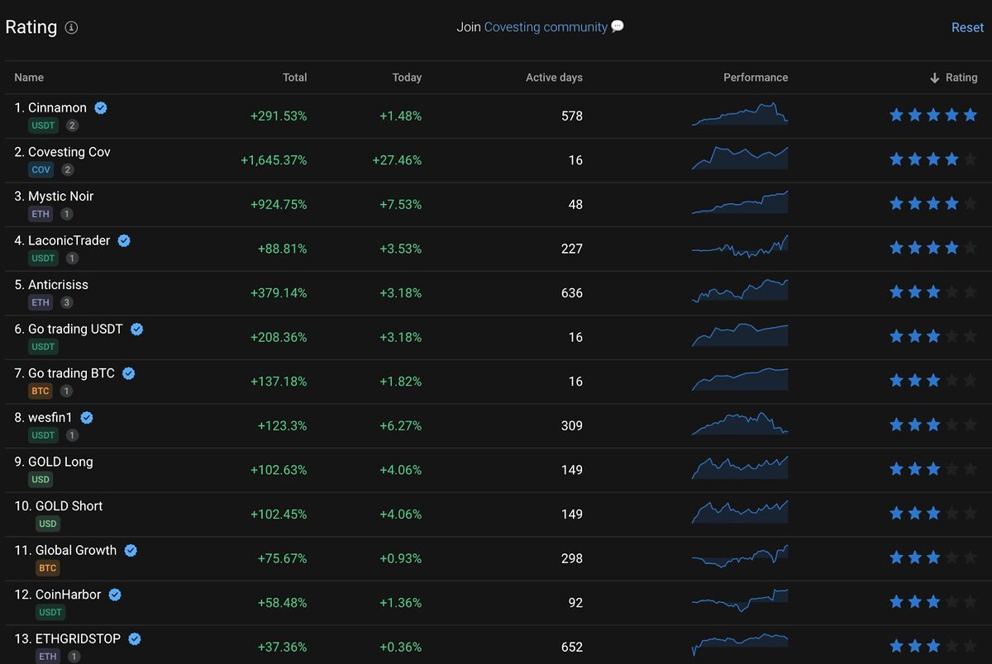Click the +88.81% total value

tap(282, 249)
